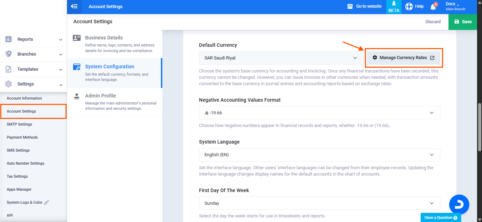The width and height of the screenshot is (482, 222).
Task: Click the back arrow menu toggle icon
Action: [x=74, y=6]
